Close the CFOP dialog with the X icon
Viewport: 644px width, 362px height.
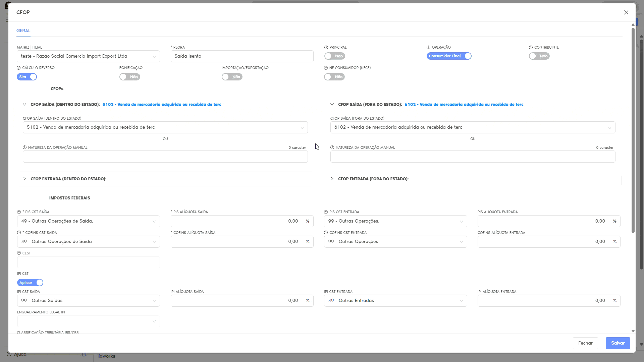626,12
